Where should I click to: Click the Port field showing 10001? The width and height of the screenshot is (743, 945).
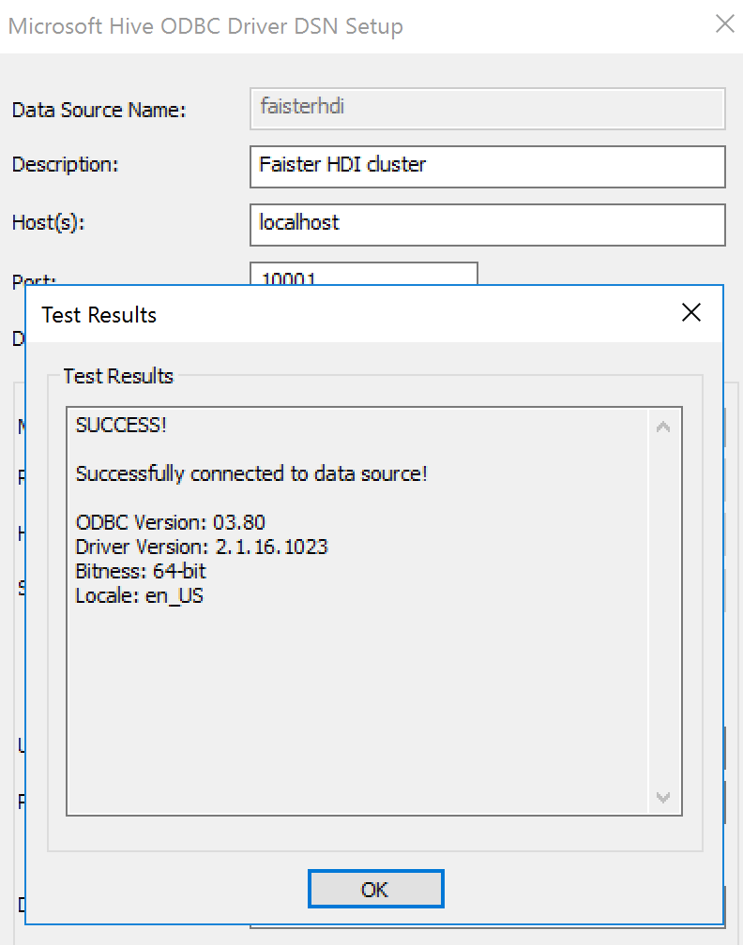[x=364, y=274]
